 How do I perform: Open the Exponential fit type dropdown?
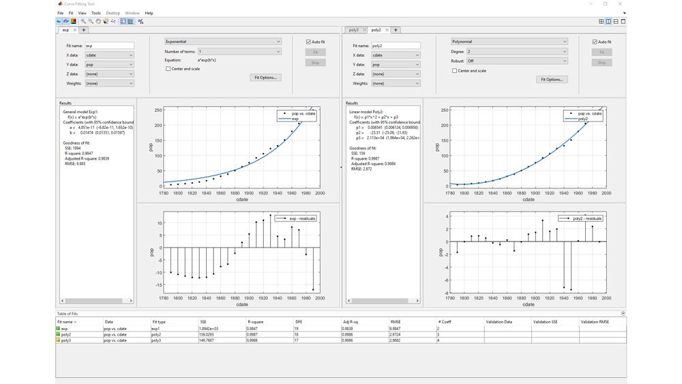[222, 42]
